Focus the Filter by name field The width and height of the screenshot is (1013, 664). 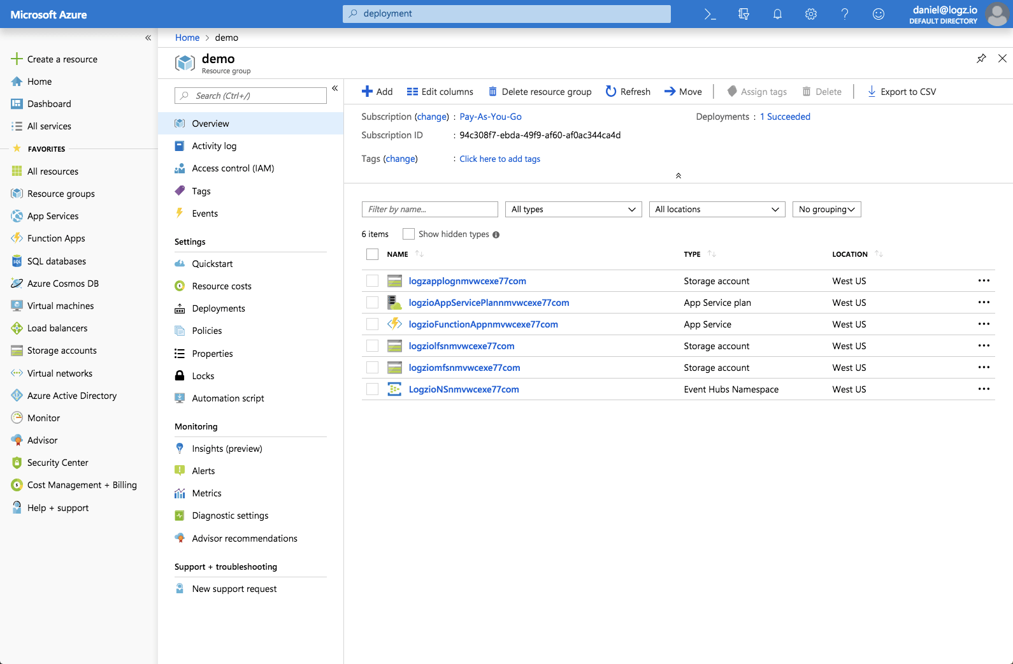coord(429,209)
